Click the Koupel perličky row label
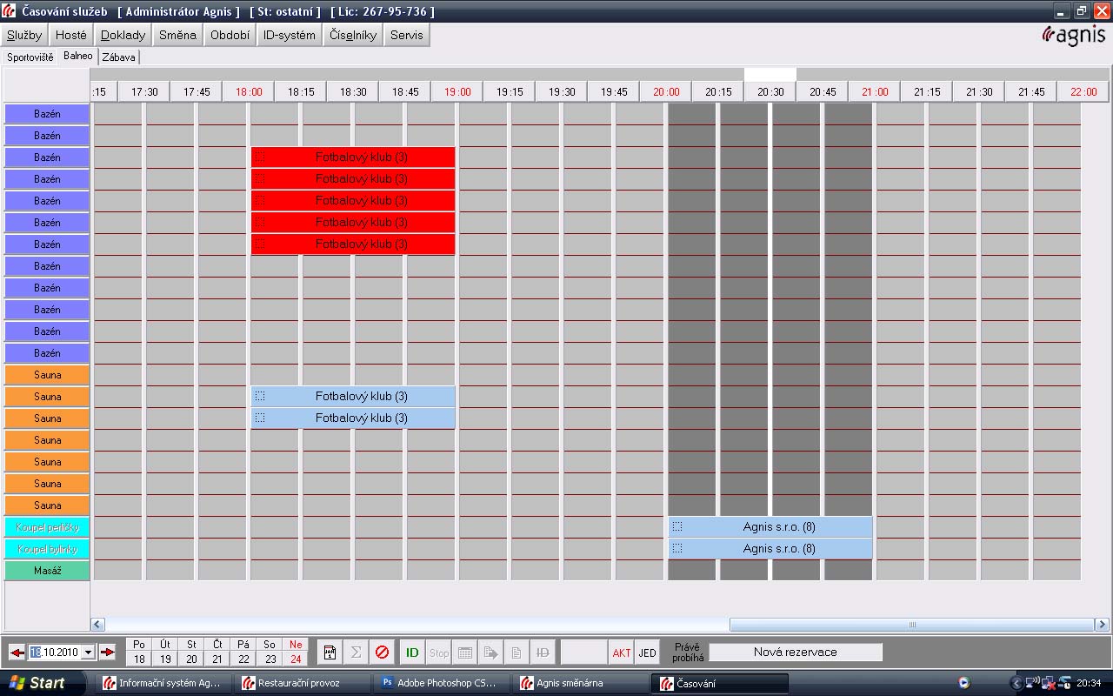Viewport: 1113px width, 696px height. click(47, 527)
